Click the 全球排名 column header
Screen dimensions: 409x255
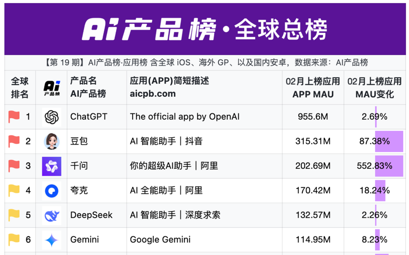pyautogui.click(x=20, y=88)
